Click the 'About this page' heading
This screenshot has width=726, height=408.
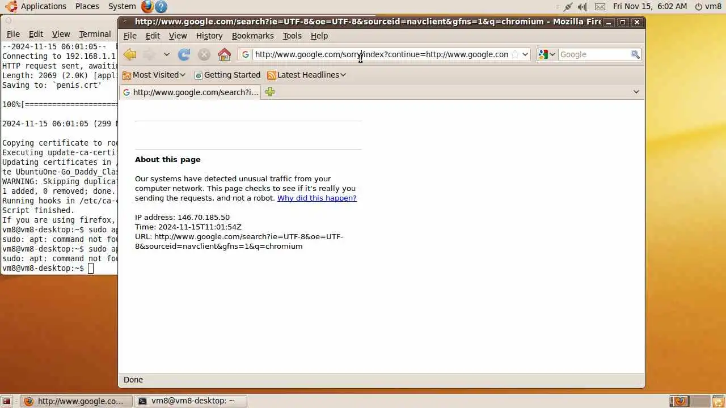pyautogui.click(x=168, y=160)
